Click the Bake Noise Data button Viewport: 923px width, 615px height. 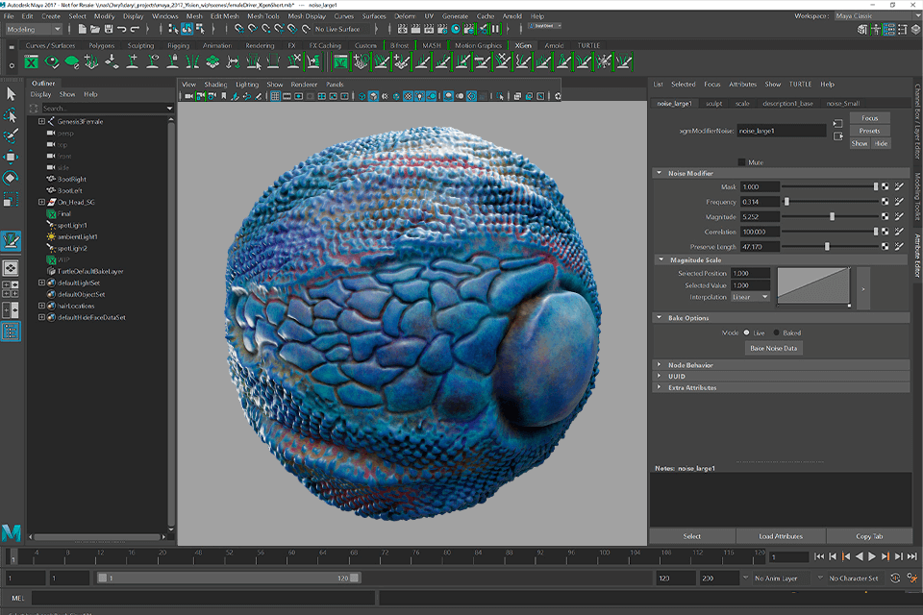(x=773, y=348)
